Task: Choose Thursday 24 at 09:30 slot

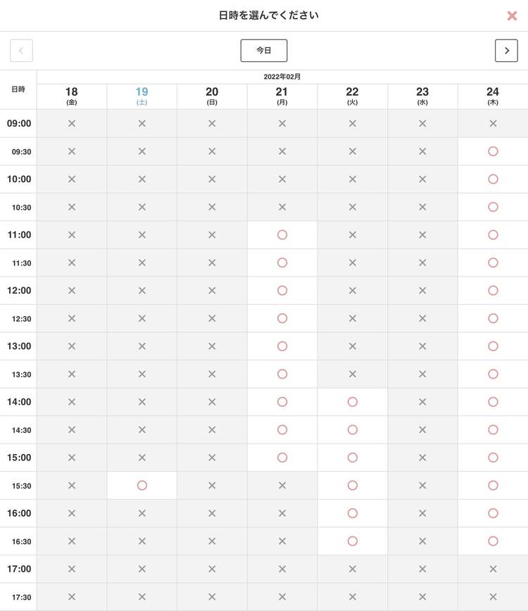Action: [493, 151]
